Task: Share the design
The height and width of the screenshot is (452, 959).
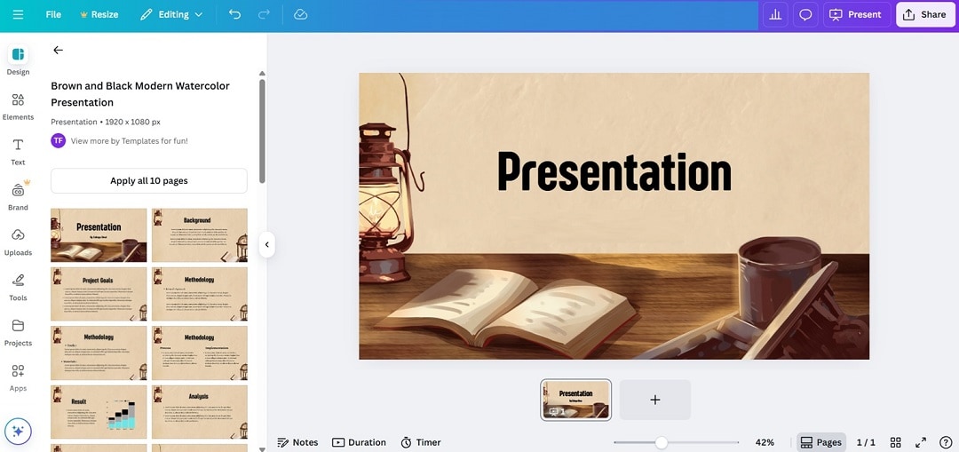Action: click(924, 14)
